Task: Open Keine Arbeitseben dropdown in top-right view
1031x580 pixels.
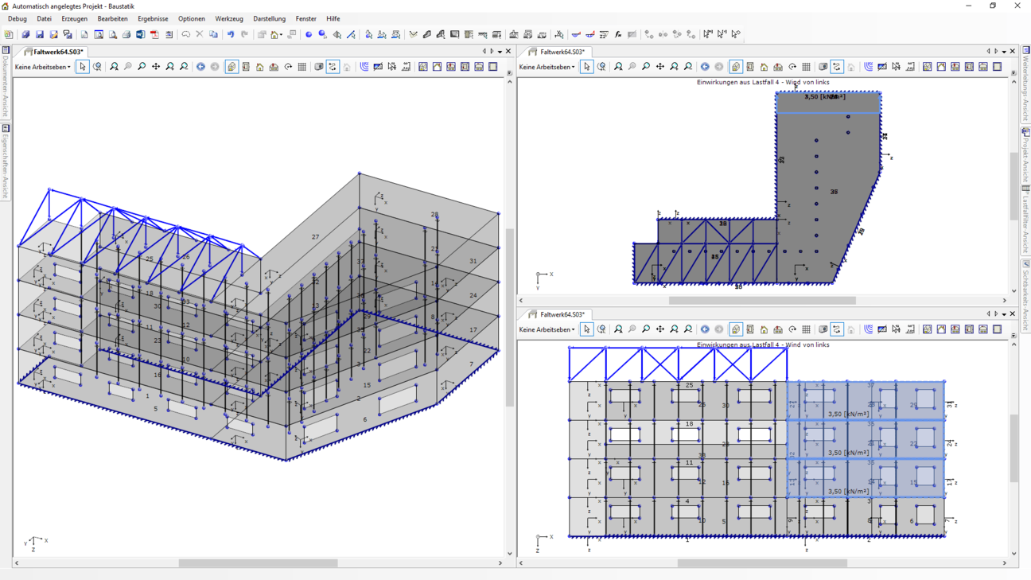Action: (547, 67)
